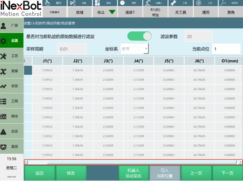
Task: Click the green triangle next to 停止
Action: click(x=112, y=12)
